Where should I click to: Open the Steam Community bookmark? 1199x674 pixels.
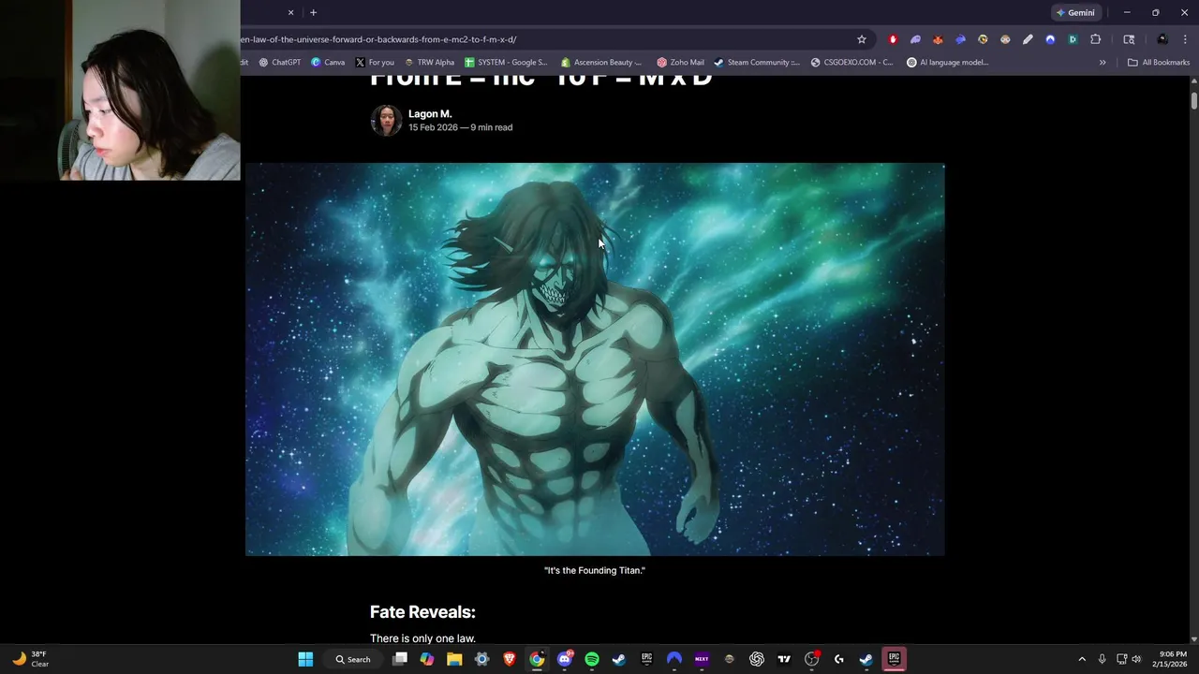point(757,63)
